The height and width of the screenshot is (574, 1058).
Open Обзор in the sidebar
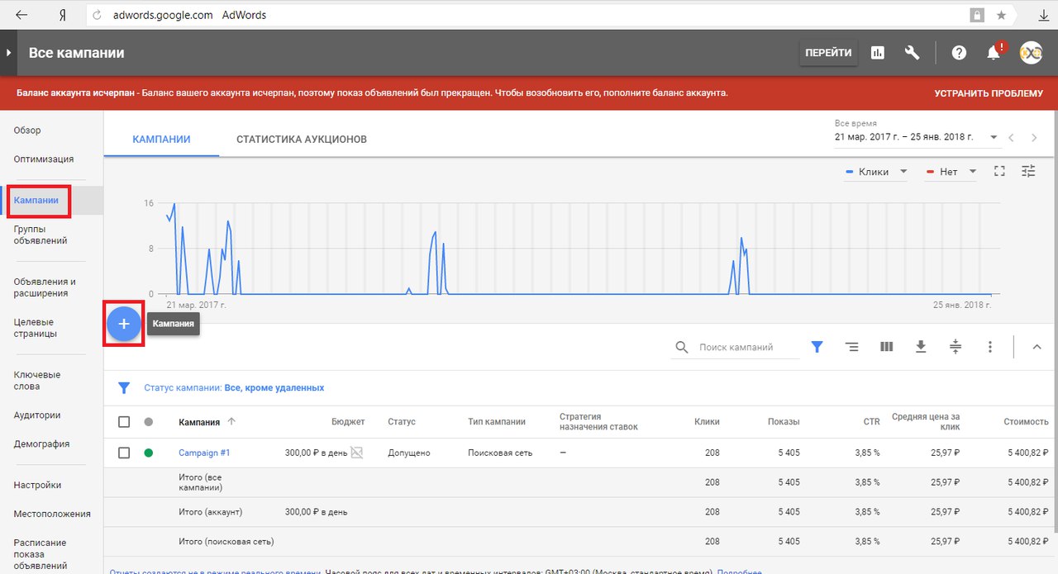pyautogui.click(x=27, y=130)
